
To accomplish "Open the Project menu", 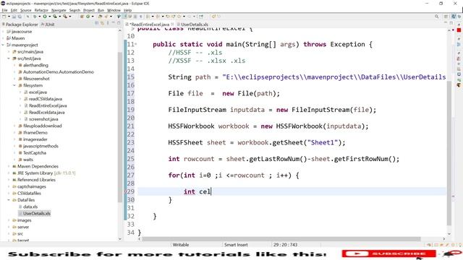I will (x=89, y=10).
